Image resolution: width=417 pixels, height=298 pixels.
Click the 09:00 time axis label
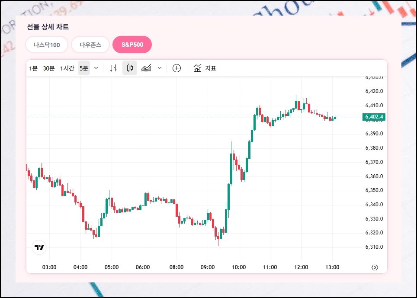pyautogui.click(x=208, y=267)
